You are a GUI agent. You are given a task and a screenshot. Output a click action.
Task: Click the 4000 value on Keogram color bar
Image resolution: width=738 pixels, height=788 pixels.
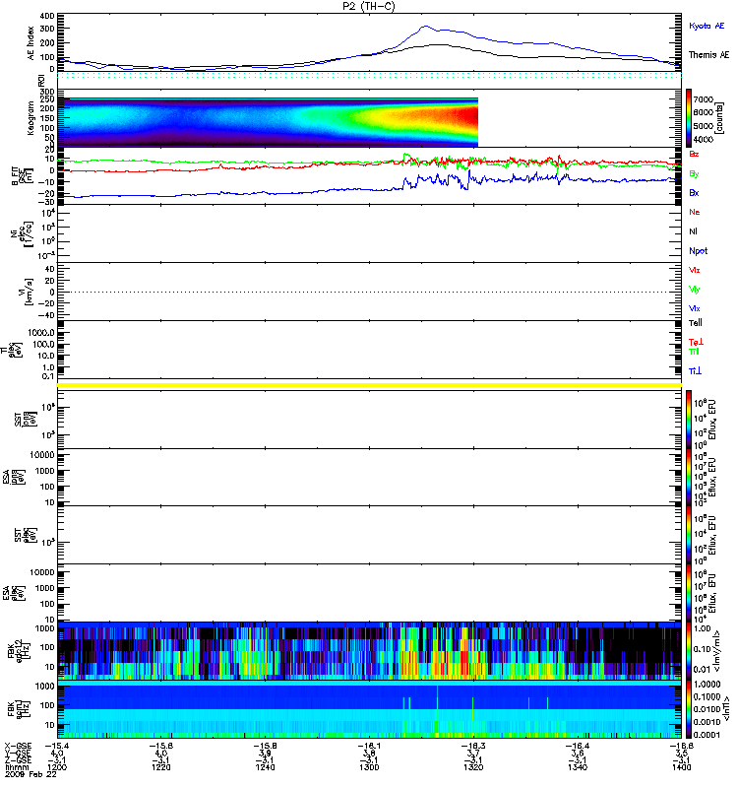click(x=703, y=139)
